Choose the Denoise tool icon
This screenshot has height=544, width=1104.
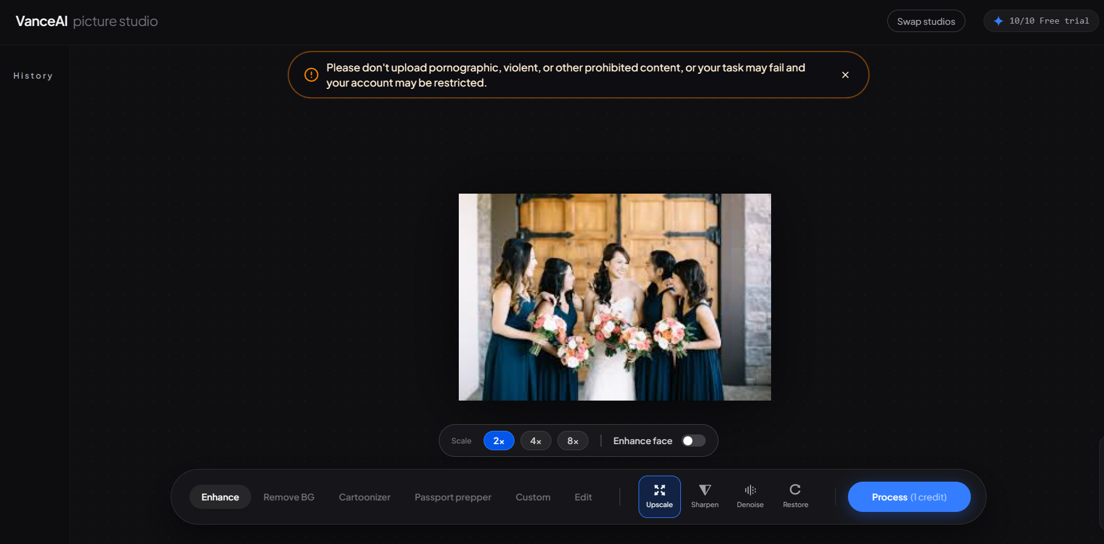[750, 490]
